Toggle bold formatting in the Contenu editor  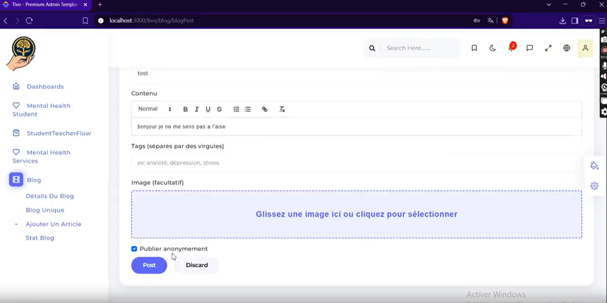pos(185,109)
